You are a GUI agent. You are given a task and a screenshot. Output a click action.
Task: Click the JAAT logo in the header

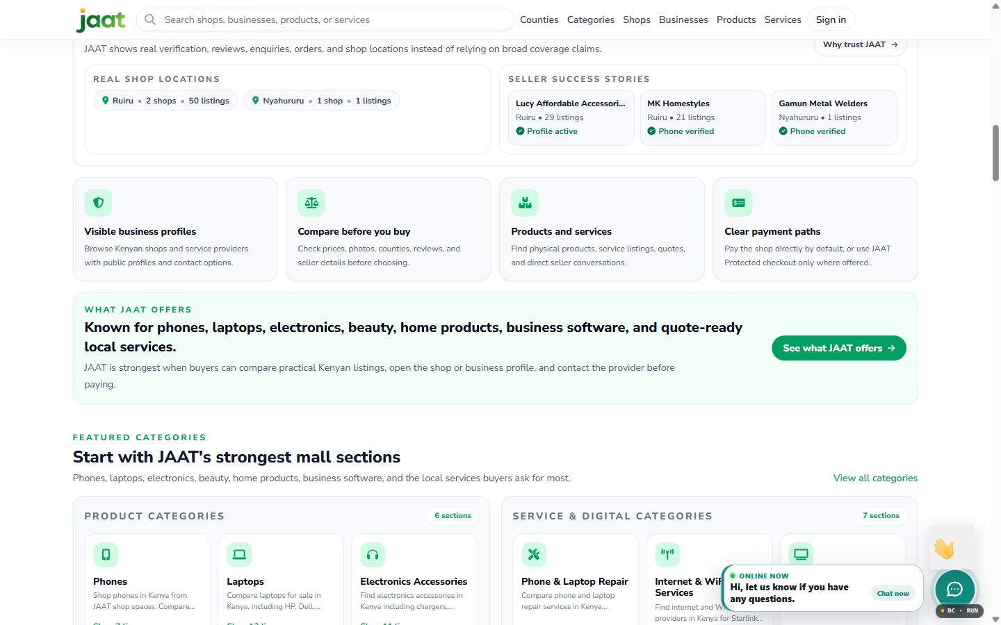101,20
